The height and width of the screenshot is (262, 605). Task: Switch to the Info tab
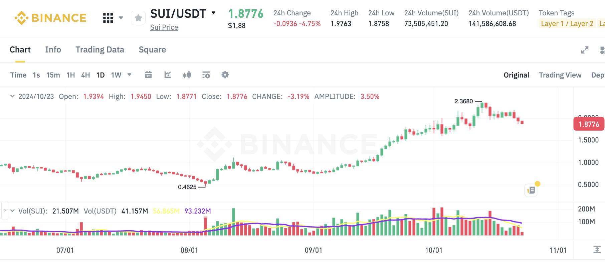tap(53, 50)
